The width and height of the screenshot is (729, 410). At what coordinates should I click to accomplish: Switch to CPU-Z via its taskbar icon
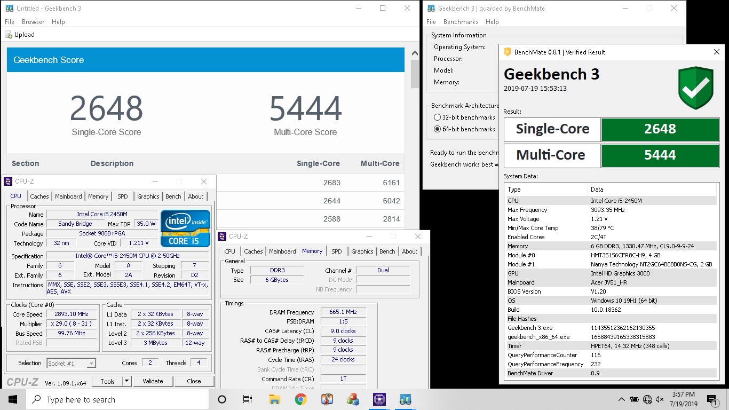pos(379,399)
